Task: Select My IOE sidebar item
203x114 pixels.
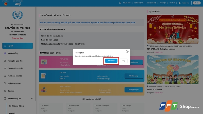Action: pyautogui.click(x=18, y=46)
